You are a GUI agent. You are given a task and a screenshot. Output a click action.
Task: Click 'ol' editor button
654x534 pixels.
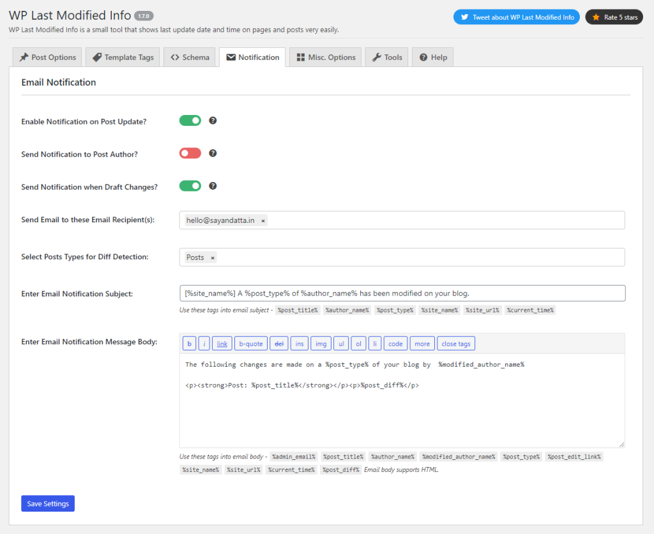(x=358, y=344)
